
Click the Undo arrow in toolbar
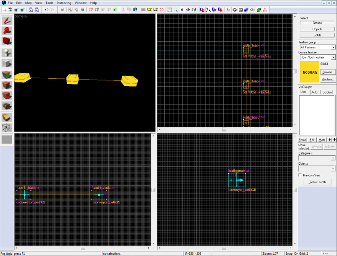pos(46,9)
